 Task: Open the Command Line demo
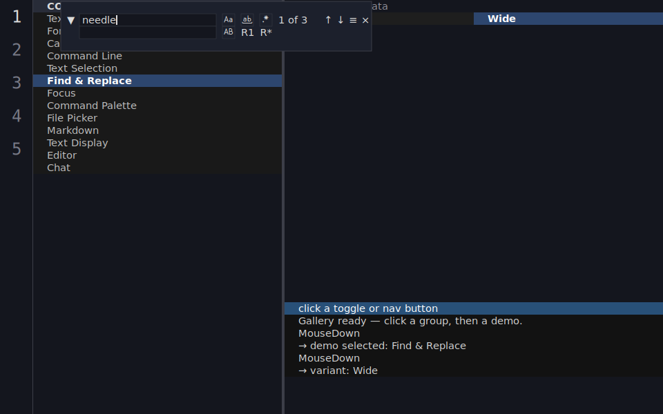coord(157,56)
